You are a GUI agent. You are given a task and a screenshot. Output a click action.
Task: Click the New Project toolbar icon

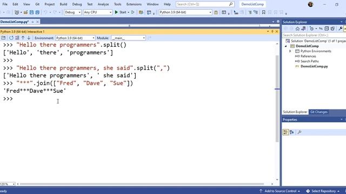(17, 12)
